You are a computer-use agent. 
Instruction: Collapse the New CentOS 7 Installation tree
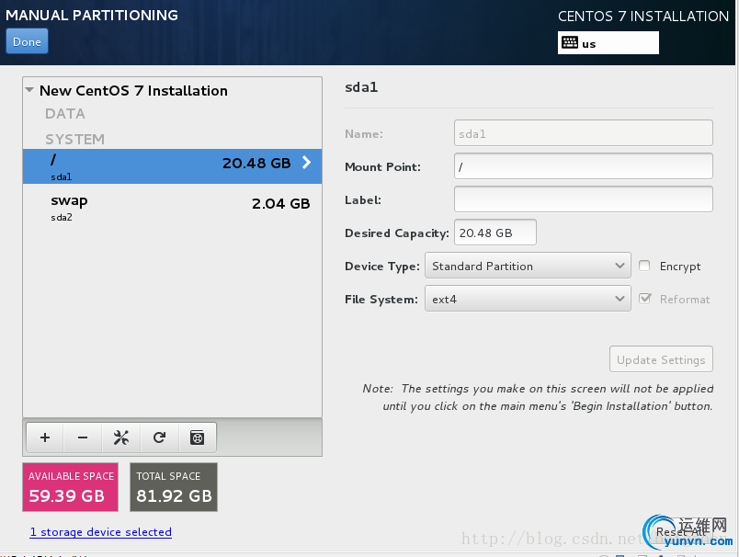point(29,90)
